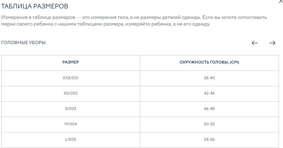Close the size table popup

coord(281,1)
